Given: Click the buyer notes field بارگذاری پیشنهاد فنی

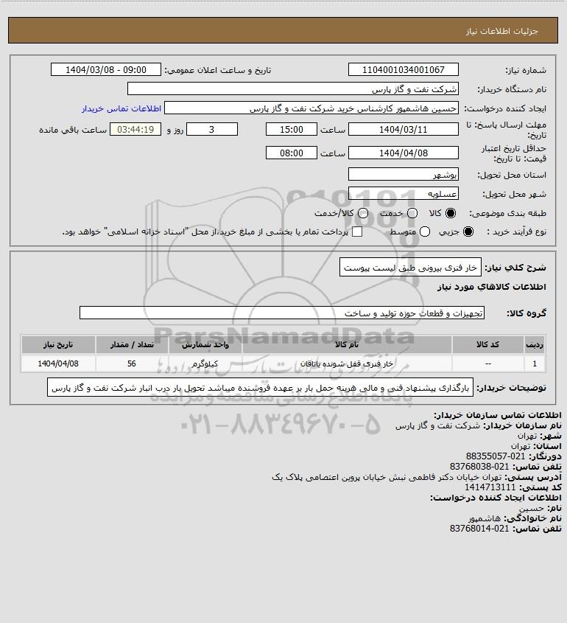Looking at the screenshot, I should pyautogui.click(x=260, y=387).
